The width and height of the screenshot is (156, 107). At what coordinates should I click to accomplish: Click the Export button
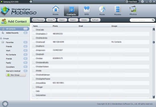coord(73,20)
